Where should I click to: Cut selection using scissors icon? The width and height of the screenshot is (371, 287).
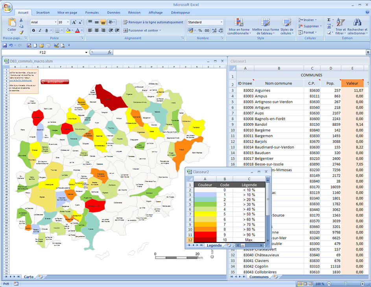(x=21, y=20)
